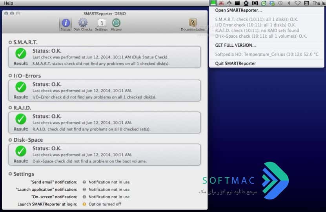The image size is (326, 212).
Task: Open Time Machine menu bar icon
Action: coord(280,3)
